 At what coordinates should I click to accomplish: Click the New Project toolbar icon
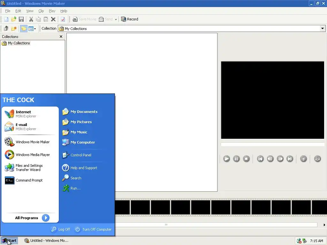(6, 19)
